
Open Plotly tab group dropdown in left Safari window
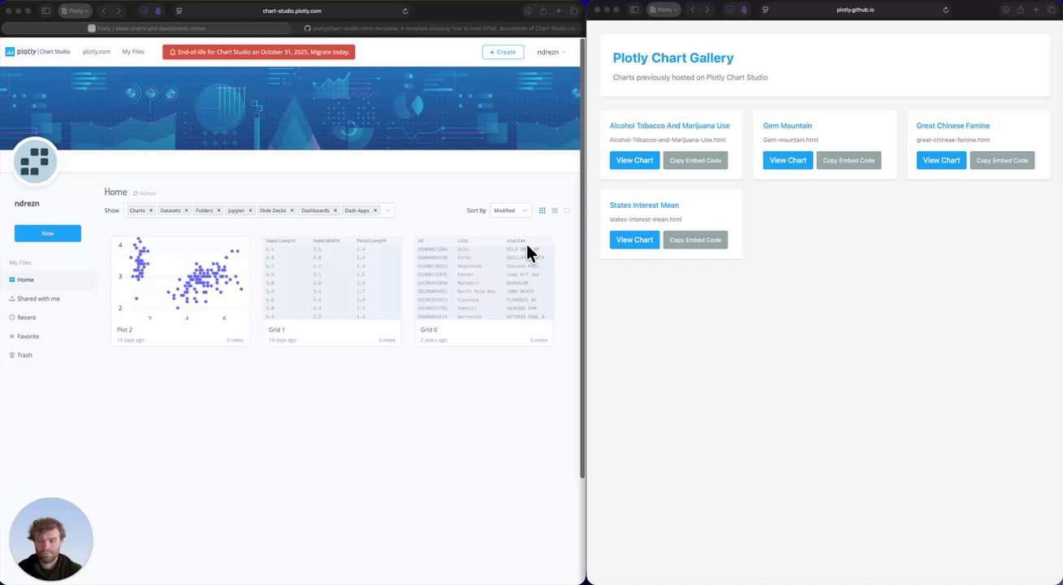(x=75, y=11)
